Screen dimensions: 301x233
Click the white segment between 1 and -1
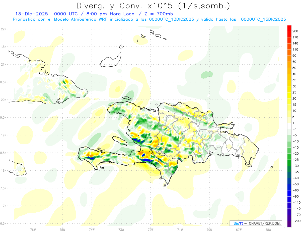tap(289, 126)
